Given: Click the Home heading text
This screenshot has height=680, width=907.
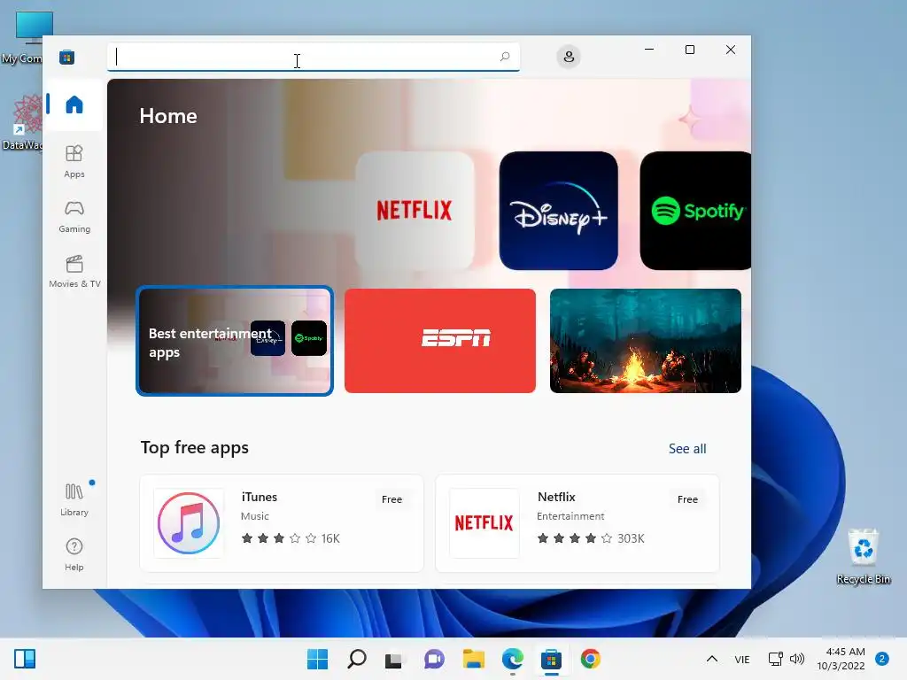Looking at the screenshot, I should (168, 116).
